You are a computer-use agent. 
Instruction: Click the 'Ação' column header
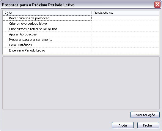pyautogui.click(x=47, y=13)
